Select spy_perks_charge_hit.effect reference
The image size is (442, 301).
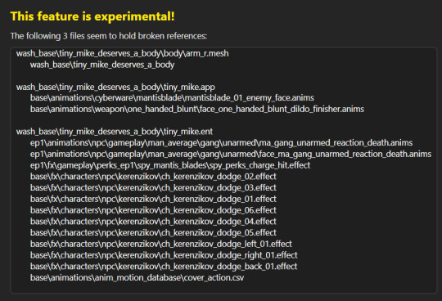tap(170, 165)
